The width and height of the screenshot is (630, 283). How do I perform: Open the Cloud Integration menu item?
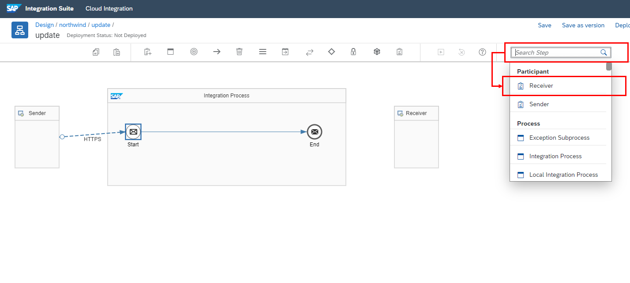point(109,8)
